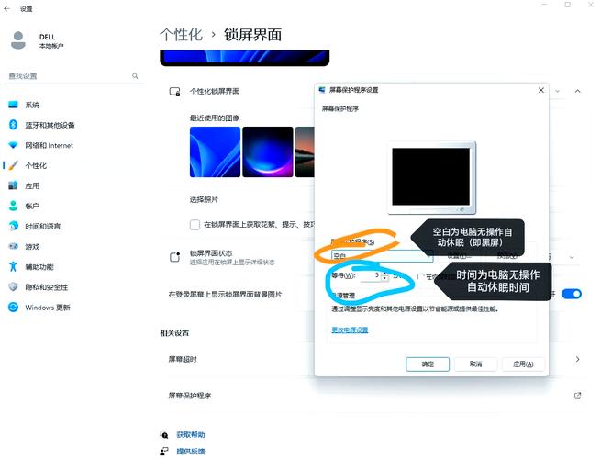Click the screen saver preview monitor

point(432,178)
